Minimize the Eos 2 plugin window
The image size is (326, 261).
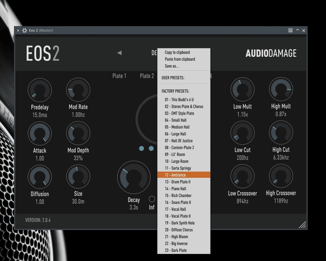[298, 30]
